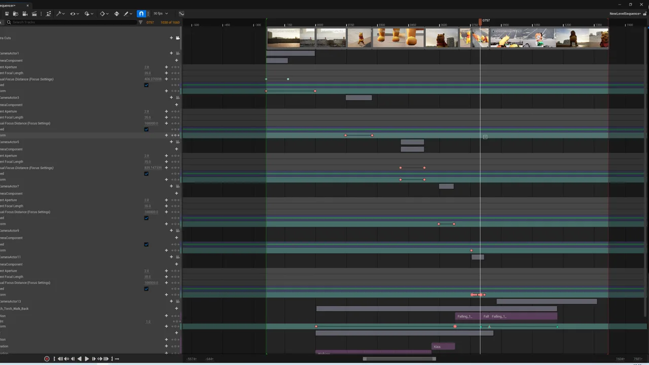The height and width of the screenshot is (365, 649).
Task: Add track to Camera Cuts with plus
Action: point(171,38)
